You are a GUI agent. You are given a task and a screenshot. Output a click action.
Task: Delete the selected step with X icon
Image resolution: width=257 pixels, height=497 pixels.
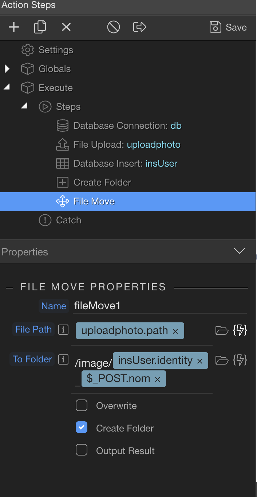[x=66, y=27]
